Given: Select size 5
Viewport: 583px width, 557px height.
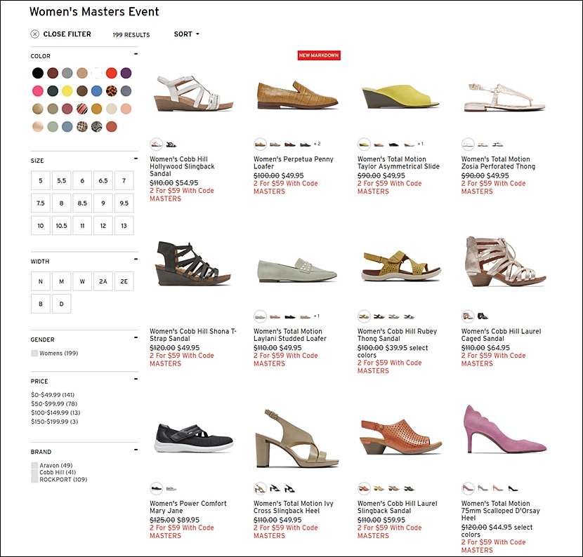Looking at the screenshot, I should 41,181.
